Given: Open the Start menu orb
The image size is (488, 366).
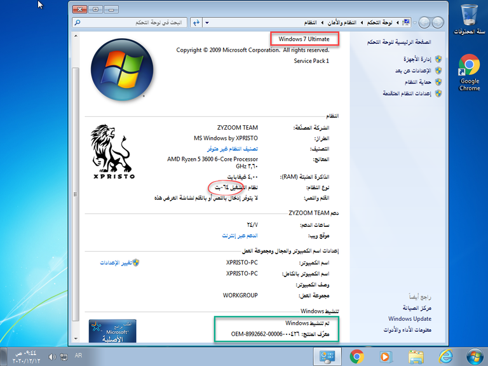Looking at the screenshot, I should pos(475,356).
